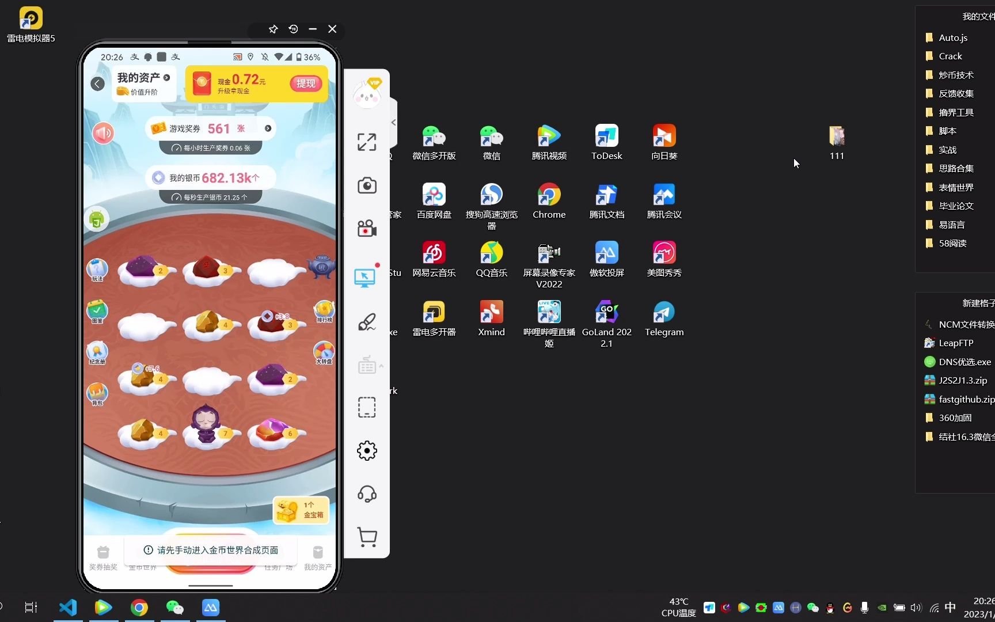Expand 我的资产 assets arrow
995x622 pixels.
(166, 77)
